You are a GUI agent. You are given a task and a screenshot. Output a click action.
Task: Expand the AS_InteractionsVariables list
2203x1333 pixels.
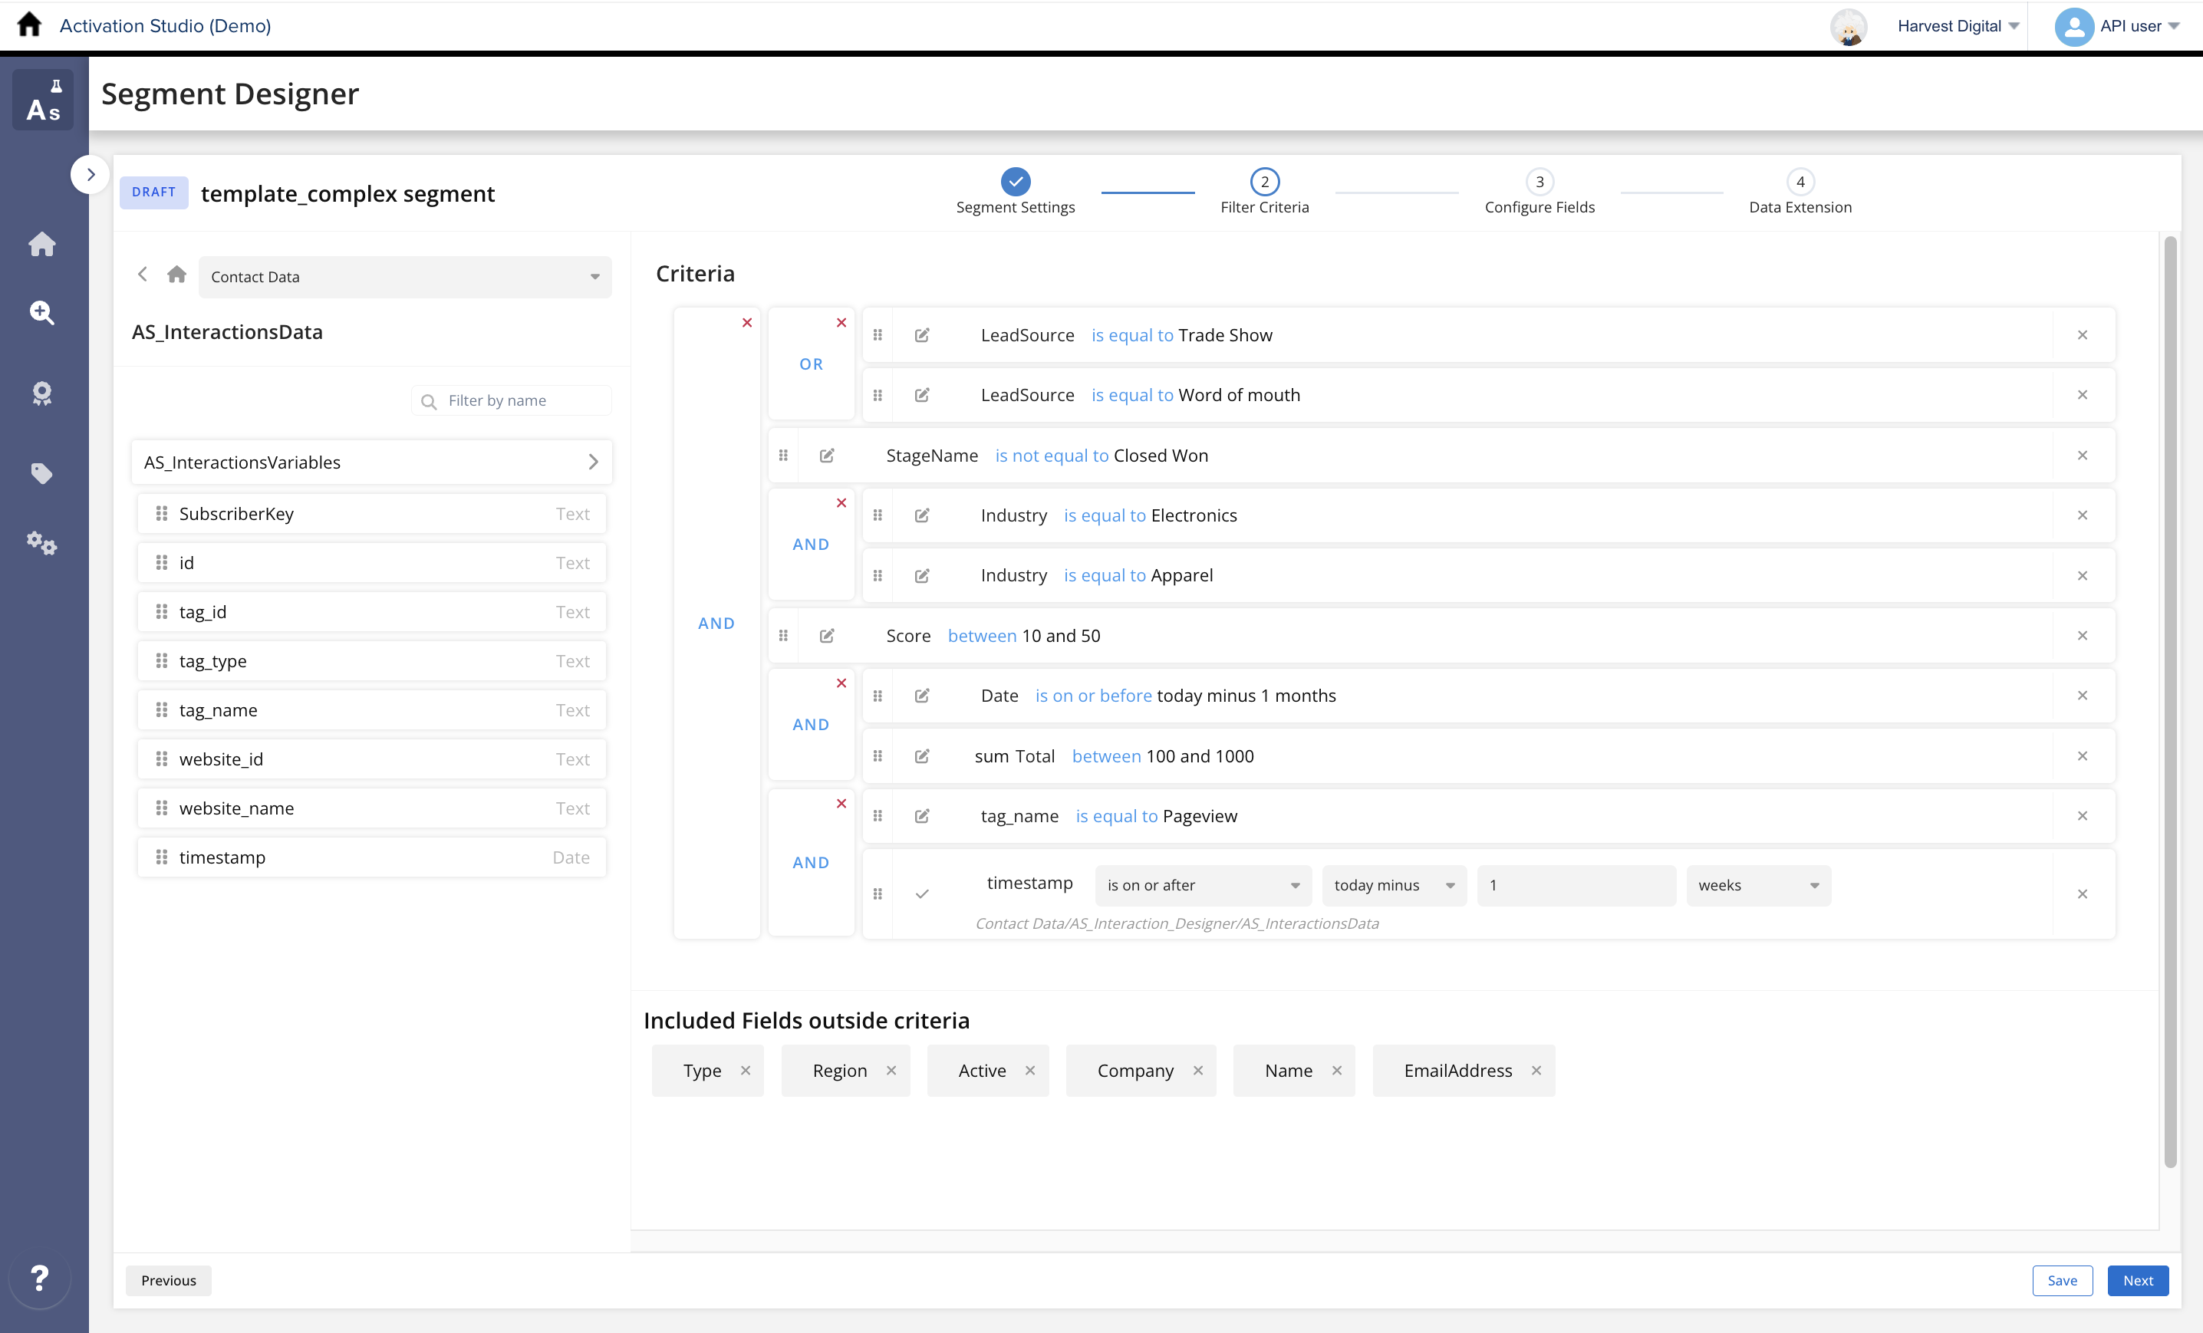point(593,462)
